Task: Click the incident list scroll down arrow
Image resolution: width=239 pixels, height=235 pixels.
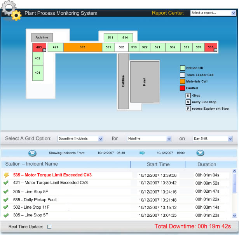Action: point(234,215)
